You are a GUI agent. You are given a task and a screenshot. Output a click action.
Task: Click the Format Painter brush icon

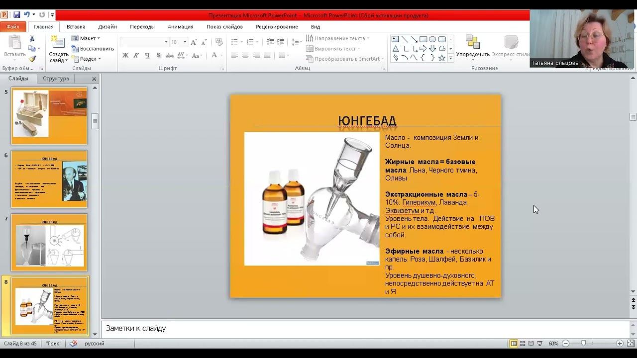(x=32, y=59)
